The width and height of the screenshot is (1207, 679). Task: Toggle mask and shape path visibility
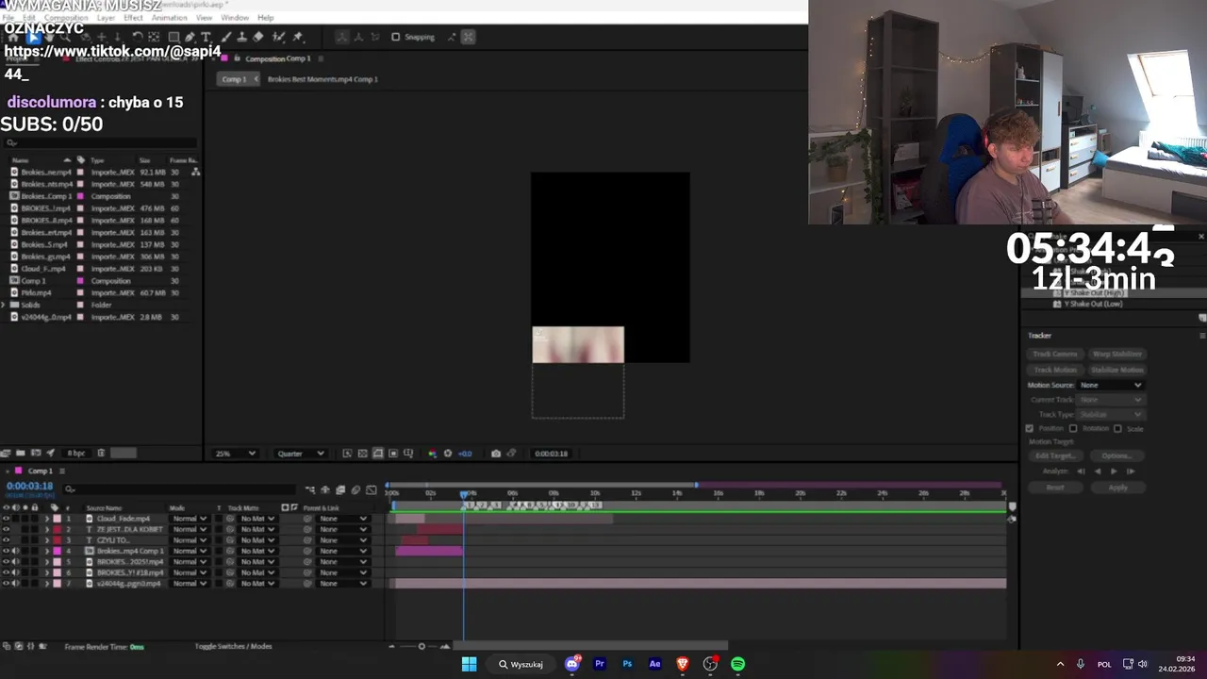point(378,454)
